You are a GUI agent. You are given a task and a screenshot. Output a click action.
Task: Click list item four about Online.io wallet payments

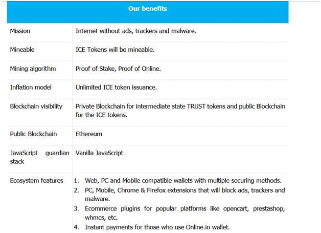tap(152, 227)
